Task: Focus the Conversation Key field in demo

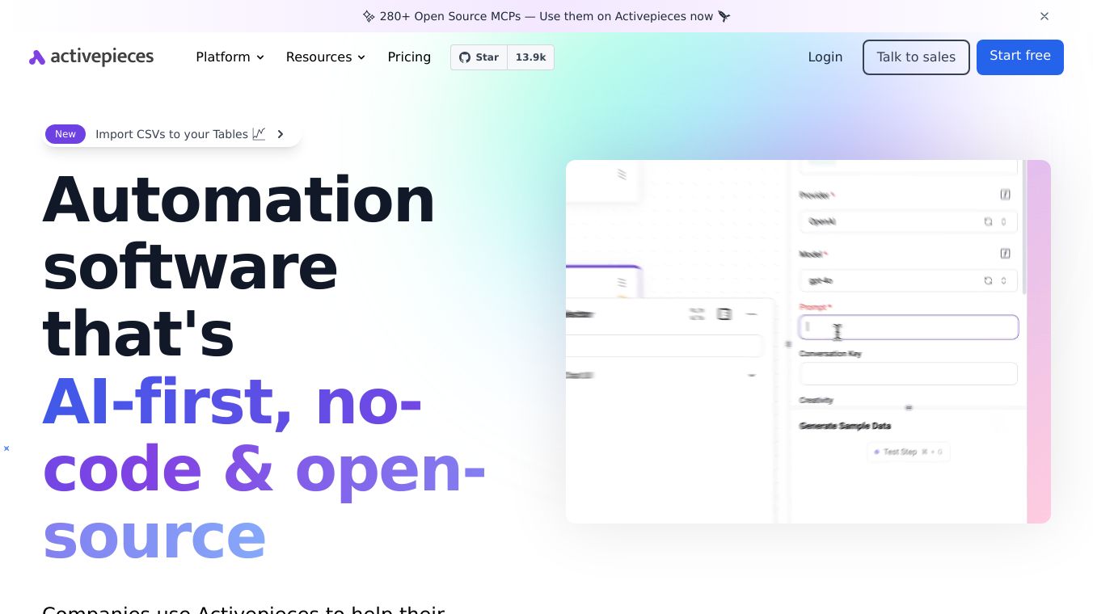Action: pos(908,373)
